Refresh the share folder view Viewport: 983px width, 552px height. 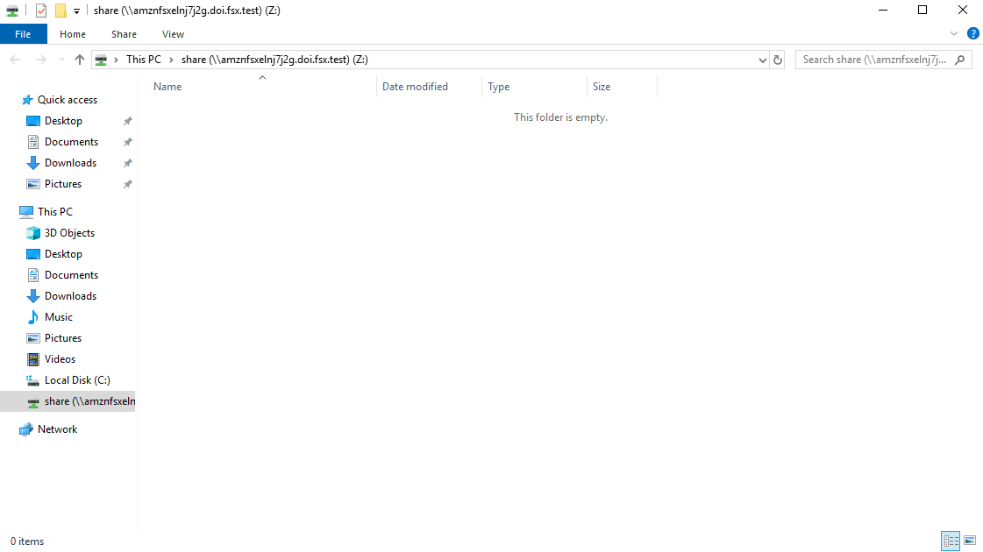(x=778, y=60)
